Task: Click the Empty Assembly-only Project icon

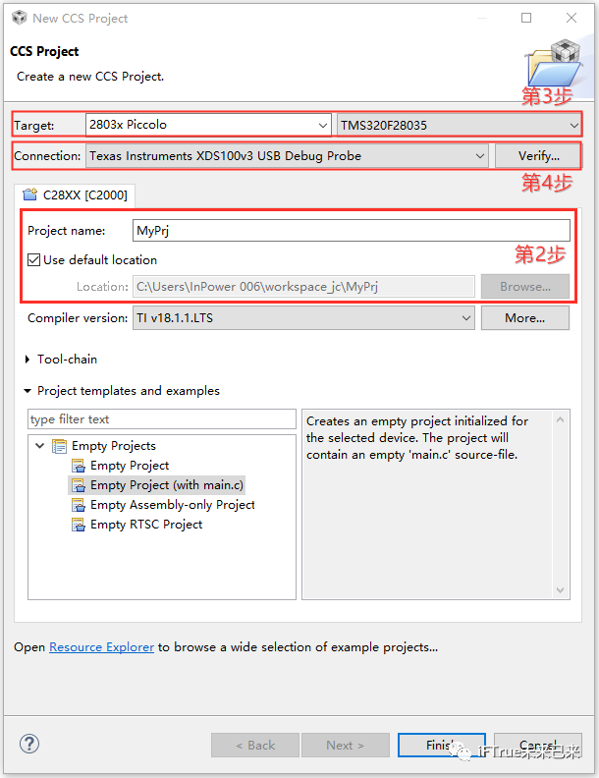Action: pyautogui.click(x=80, y=505)
